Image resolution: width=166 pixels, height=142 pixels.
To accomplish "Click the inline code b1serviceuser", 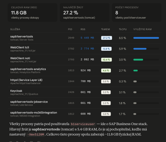I will click(83, 124).
